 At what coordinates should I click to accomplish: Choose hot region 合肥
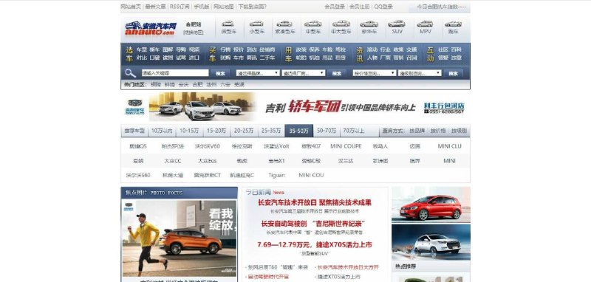[x=197, y=84]
